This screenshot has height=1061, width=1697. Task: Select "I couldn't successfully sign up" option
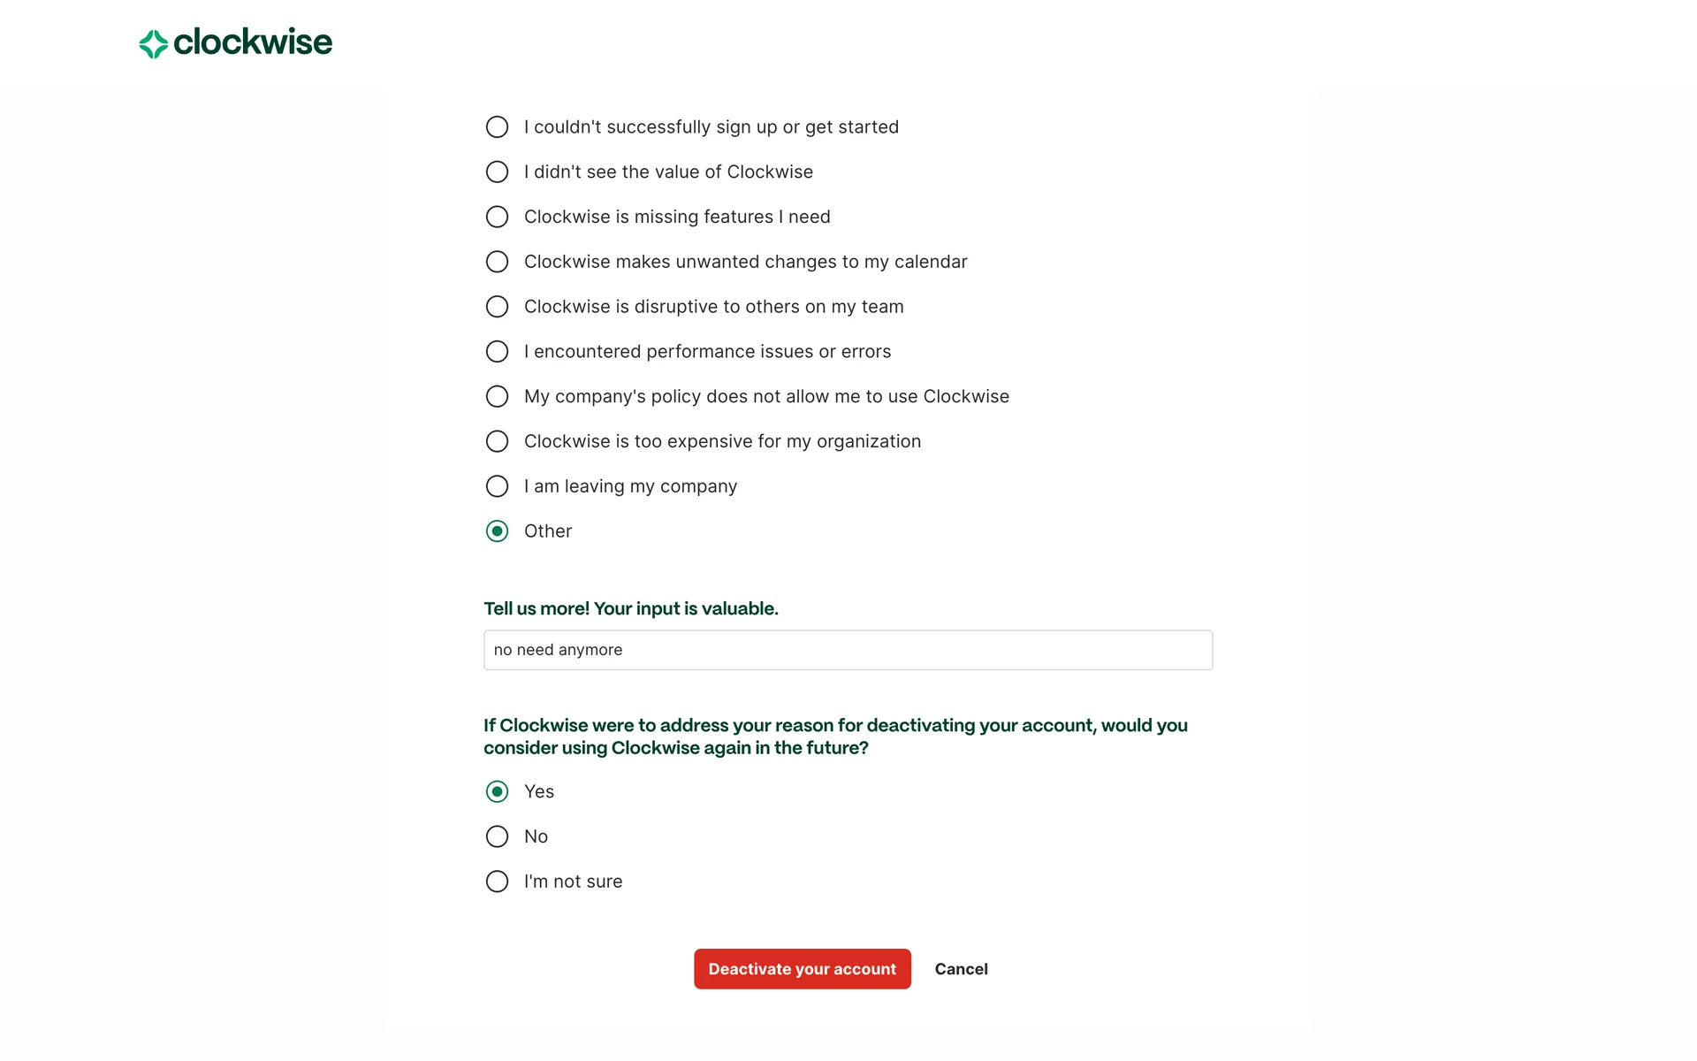tap(498, 127)
